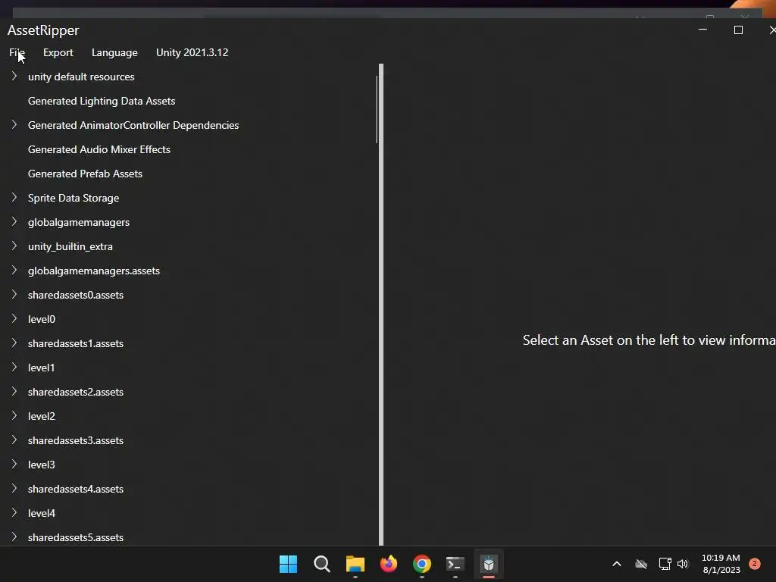Screen dimensions: 776x582
Task: Expand the level1 chevron
Action: point(14,368)
